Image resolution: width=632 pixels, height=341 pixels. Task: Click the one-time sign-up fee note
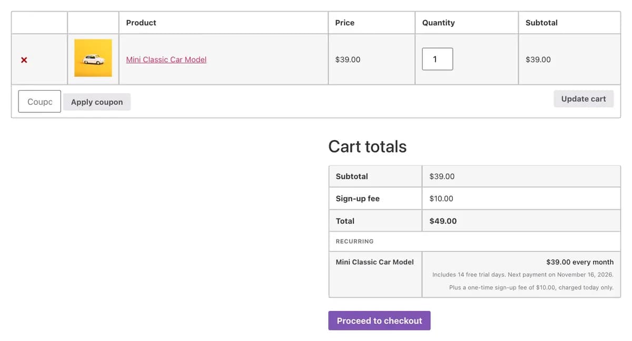pos(531,288)
